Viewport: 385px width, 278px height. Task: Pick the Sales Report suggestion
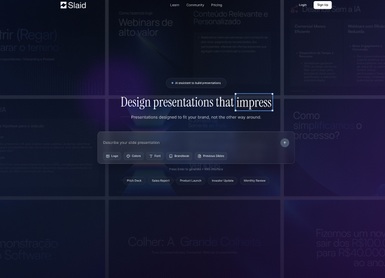[x=161, y=181]
